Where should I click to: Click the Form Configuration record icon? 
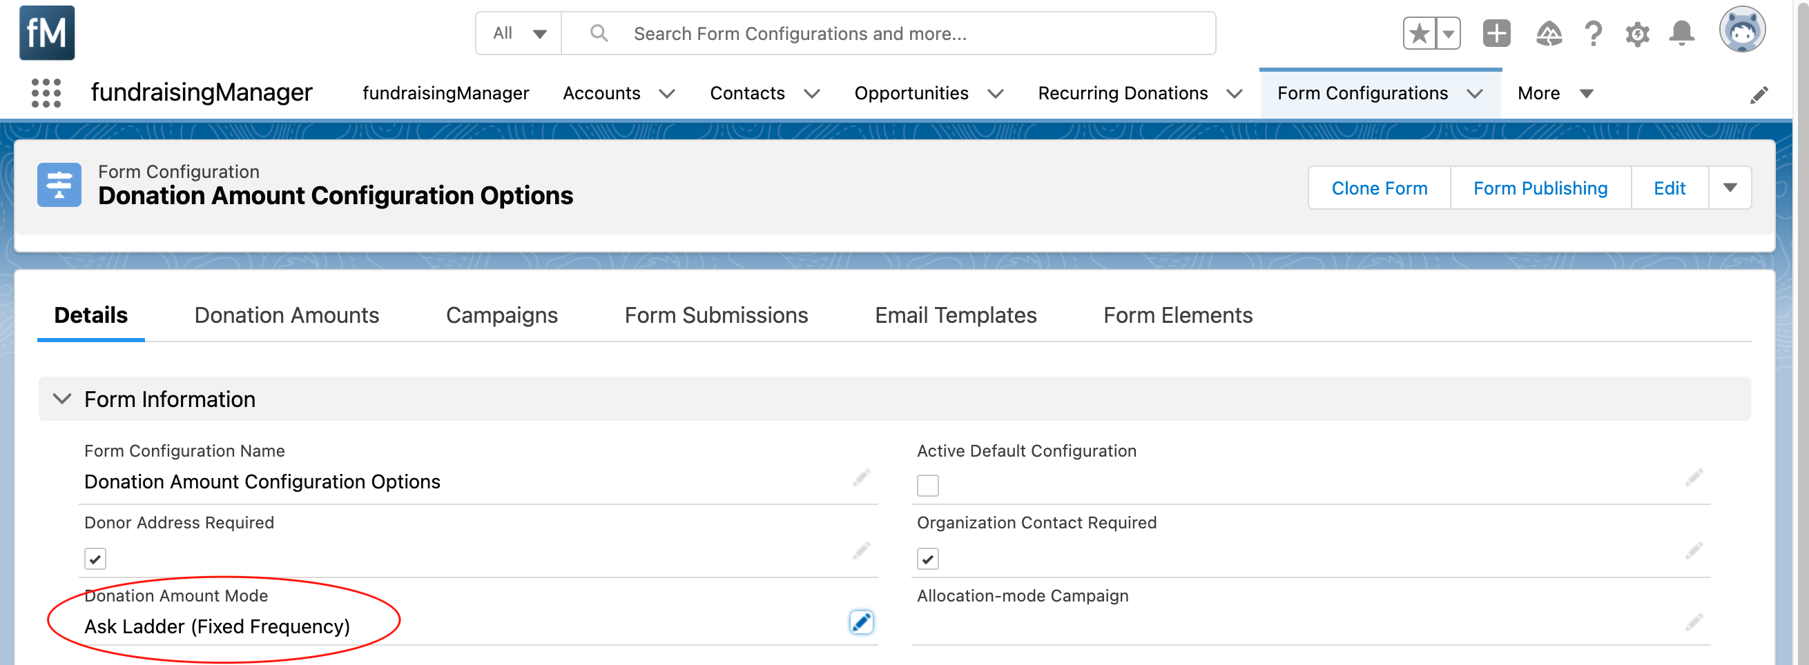tap(59, 185)
